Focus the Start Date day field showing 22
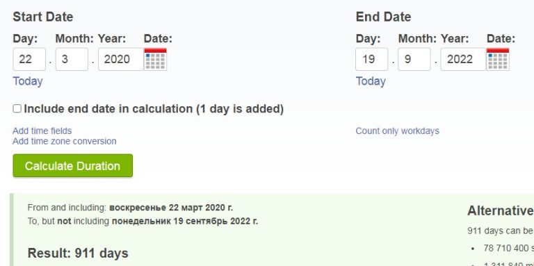Image resolution: width=534 pixels, height=266 pixels. 29,59
